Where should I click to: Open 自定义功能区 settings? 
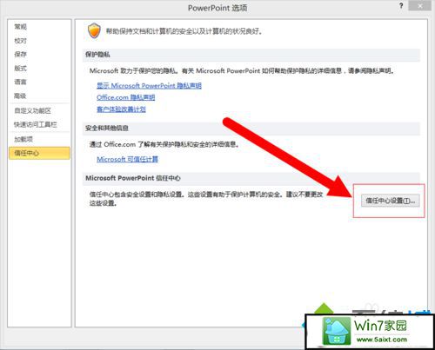[x=32, y=110]
